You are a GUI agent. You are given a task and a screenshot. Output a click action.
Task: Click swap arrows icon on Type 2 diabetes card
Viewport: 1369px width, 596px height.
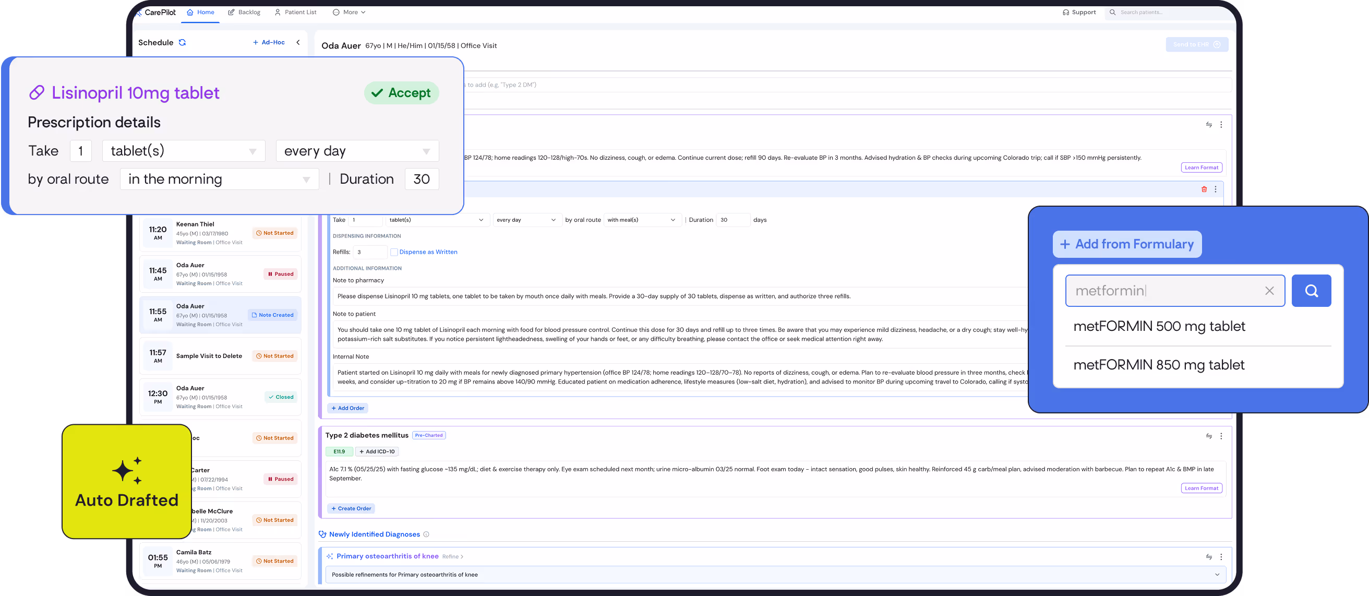click(1208, 436)
